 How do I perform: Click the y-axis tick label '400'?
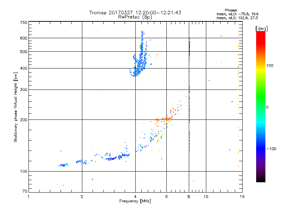pos(24,68)
